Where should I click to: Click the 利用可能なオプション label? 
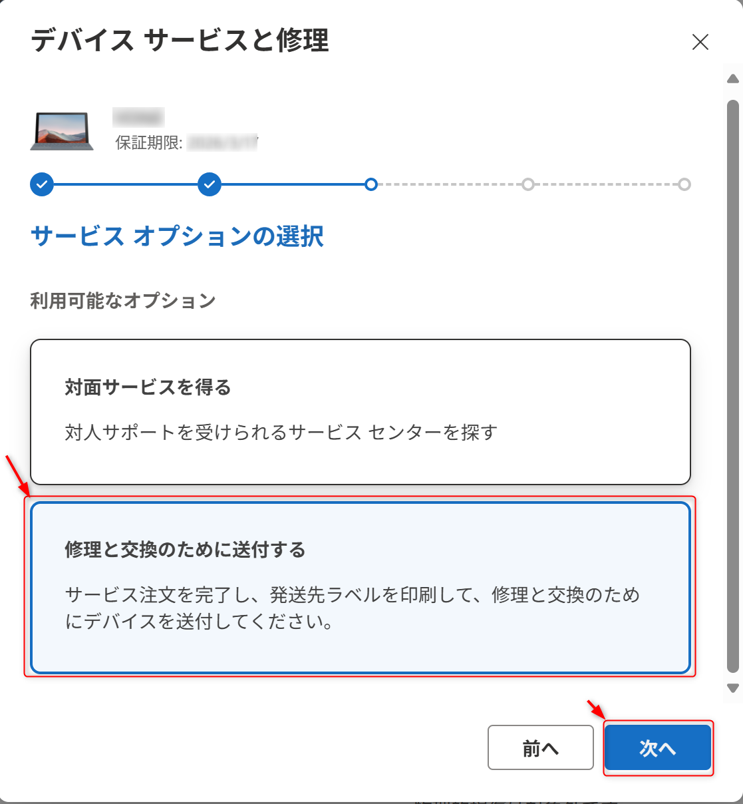123,301
